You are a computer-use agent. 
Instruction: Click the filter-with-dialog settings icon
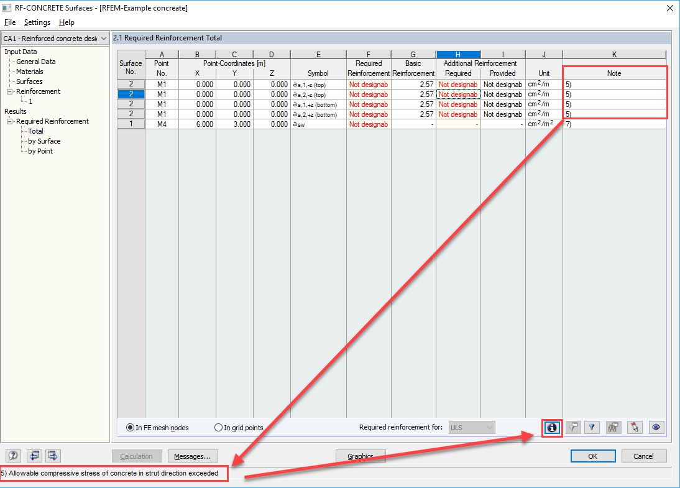pyautogui.click(x=573, y=428)
